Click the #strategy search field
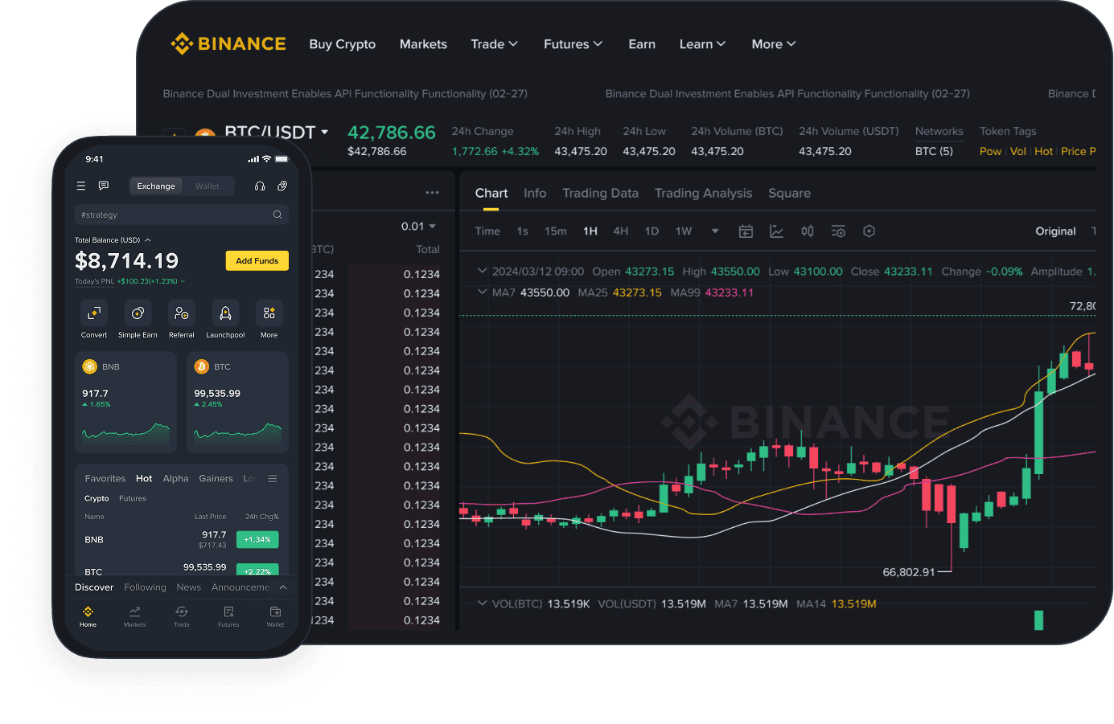Image resolution: width=1114 pixels, height=724 pixels. 182,215
